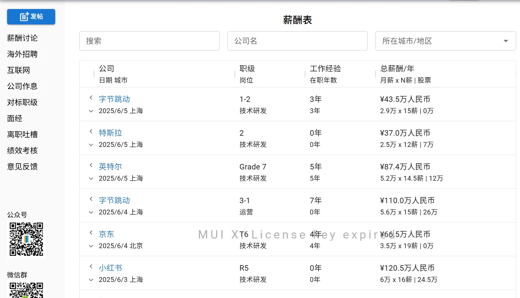The image size is (520, 298).
Task: Expand the 英特尔 row details
Action: point(91,178)
